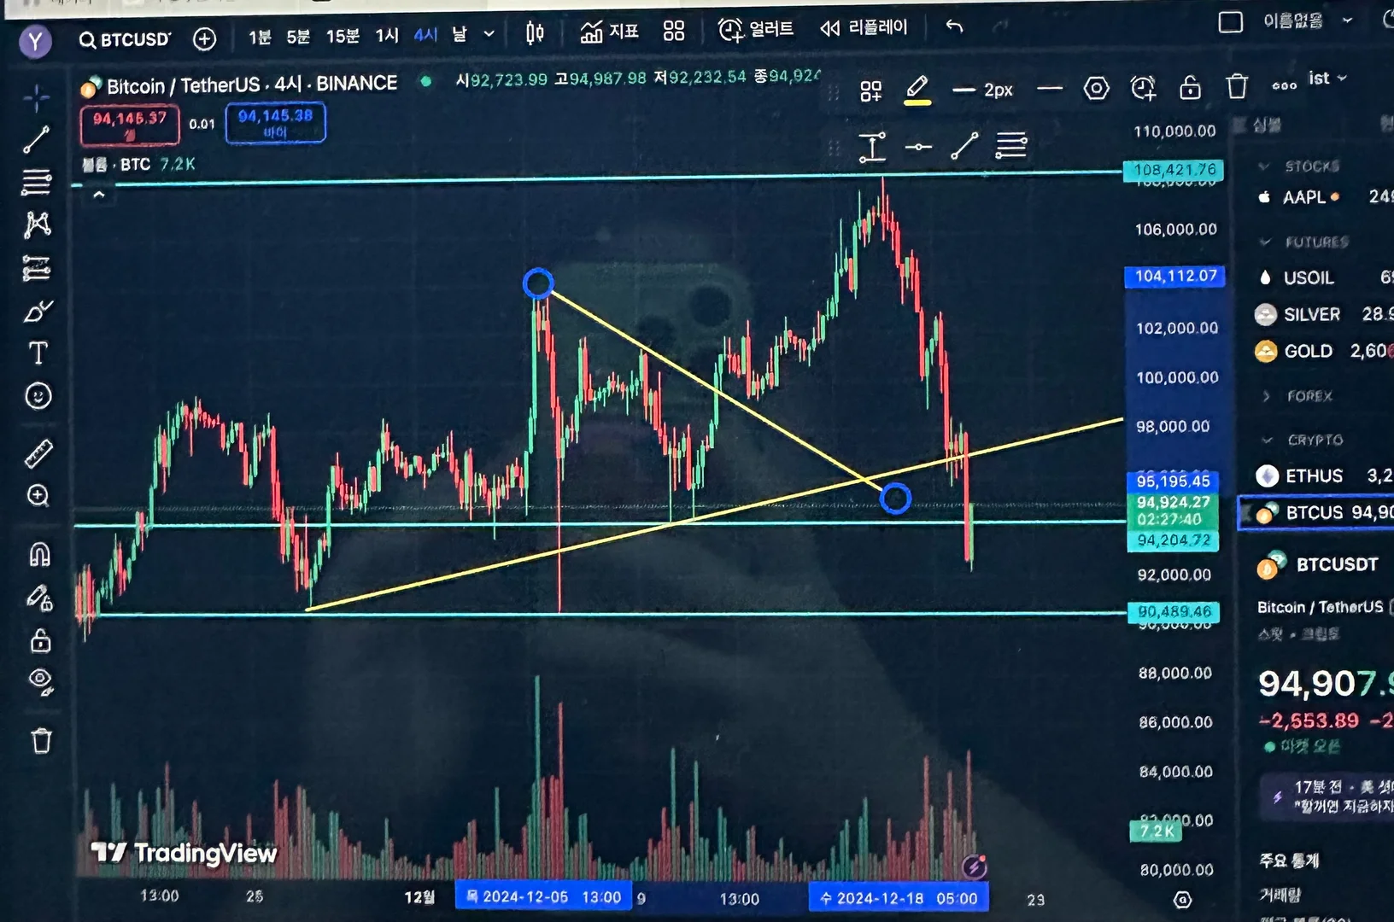
Task: Switch to the 5분 timeframe
Action: click(298, 37)
